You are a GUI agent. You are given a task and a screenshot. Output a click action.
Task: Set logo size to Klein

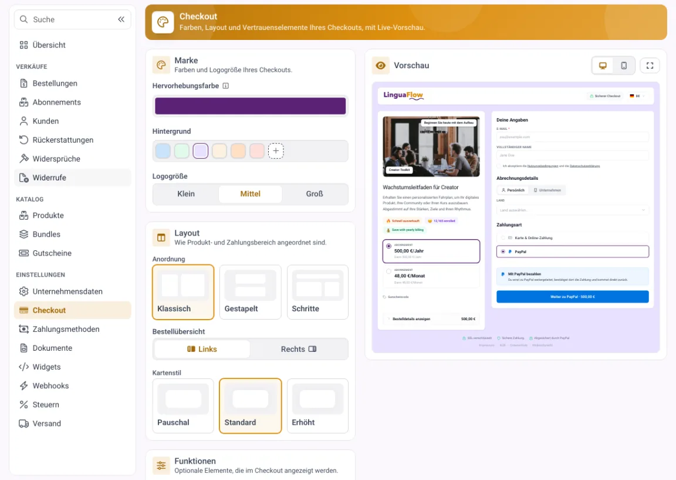[x=186, y=194]
